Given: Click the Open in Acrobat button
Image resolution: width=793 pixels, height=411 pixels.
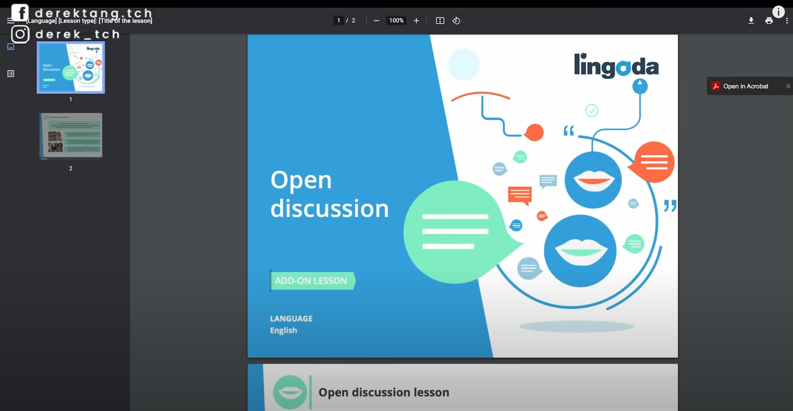Looking at the screenshot, I should pyautogui.click(x=745, y=86).
